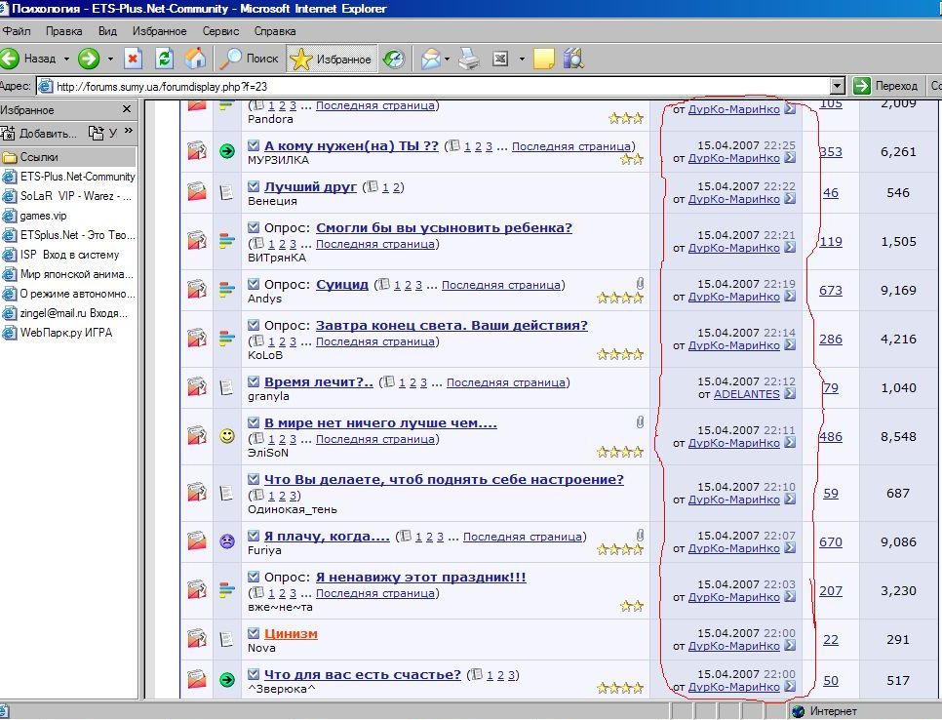Open thread 'А кому нужен(на) ТЫ ??'
The image size is (942, 720).
[351, 146]
